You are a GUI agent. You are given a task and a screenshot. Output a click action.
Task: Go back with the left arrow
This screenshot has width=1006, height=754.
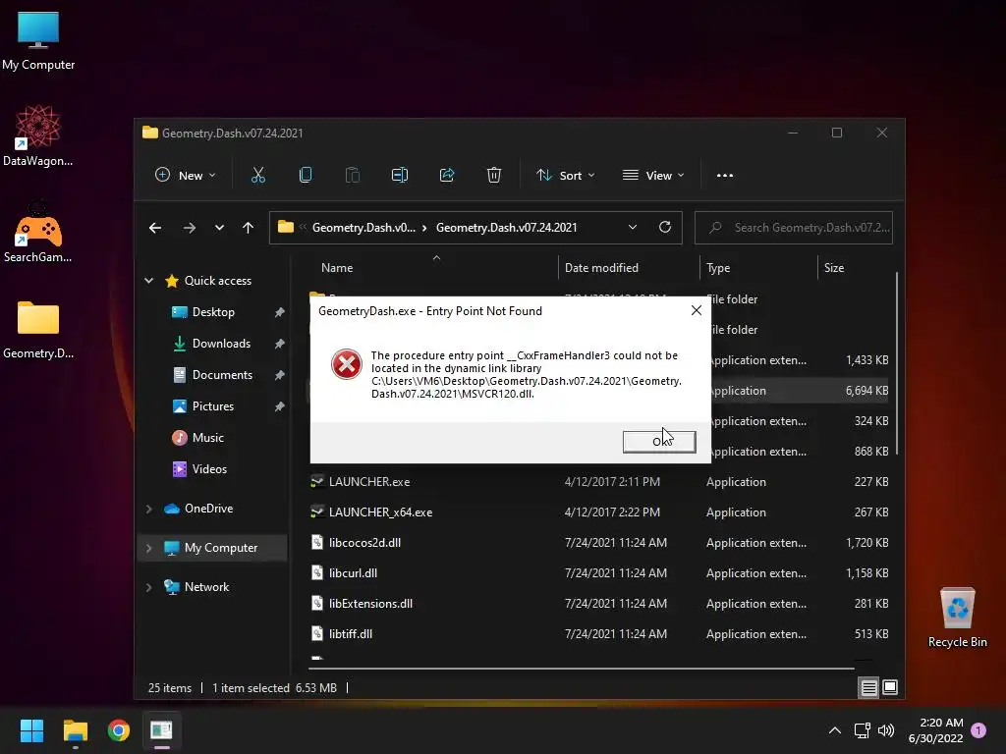pos(155,228)
